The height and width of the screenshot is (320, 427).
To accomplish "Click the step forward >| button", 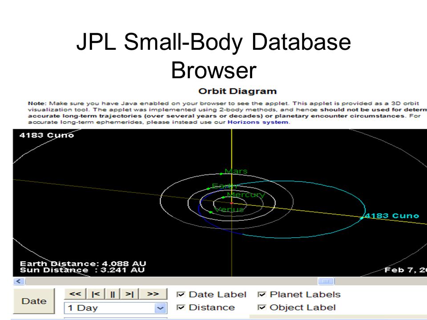I will pyautogui.click(x=129, y=294).
